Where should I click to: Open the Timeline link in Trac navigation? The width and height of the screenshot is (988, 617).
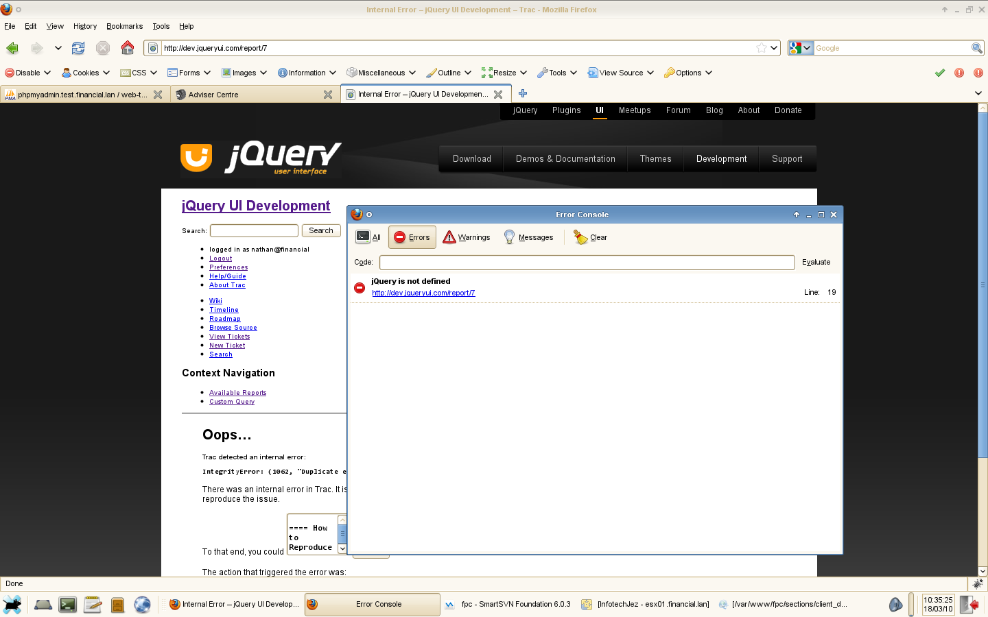click(224, 310)
